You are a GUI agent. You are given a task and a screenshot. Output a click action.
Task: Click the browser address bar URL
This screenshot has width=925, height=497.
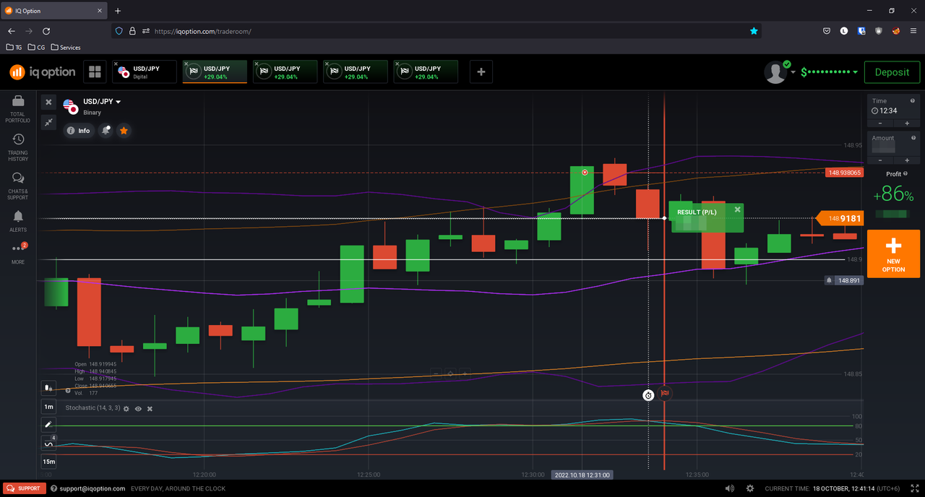coord(202,32)
